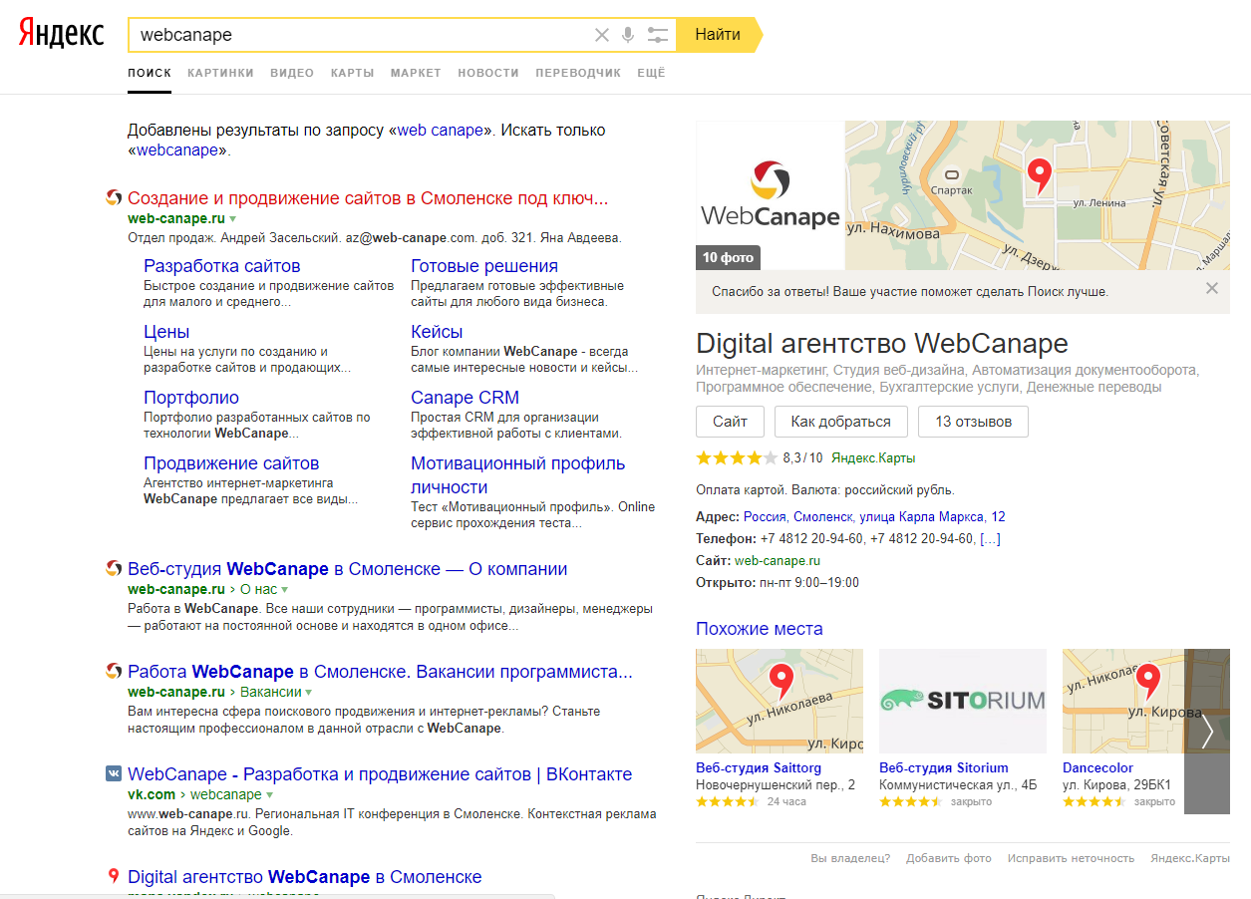Open the 'Canape CRM' sitelink
The width and height of the screenshot is (1251, 899).
465,398
